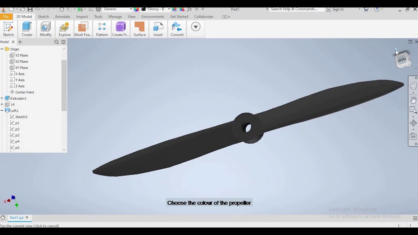Image resolution: width=418 pixels, height=235 pixels.
Task: Open the Create panel
Action: tap(27, 29)
